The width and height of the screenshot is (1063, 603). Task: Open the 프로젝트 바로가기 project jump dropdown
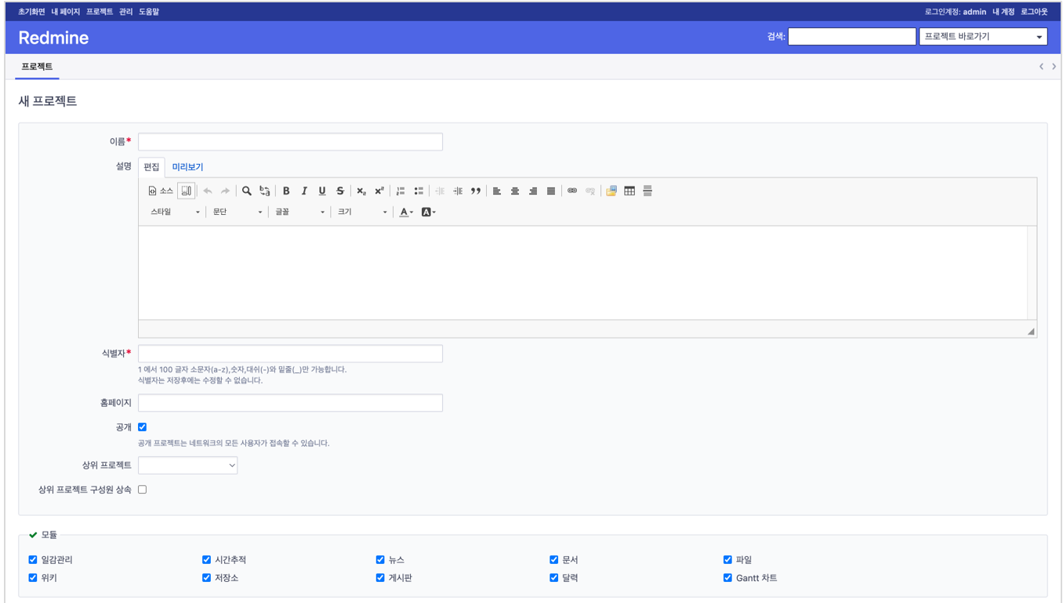point(983,36)
